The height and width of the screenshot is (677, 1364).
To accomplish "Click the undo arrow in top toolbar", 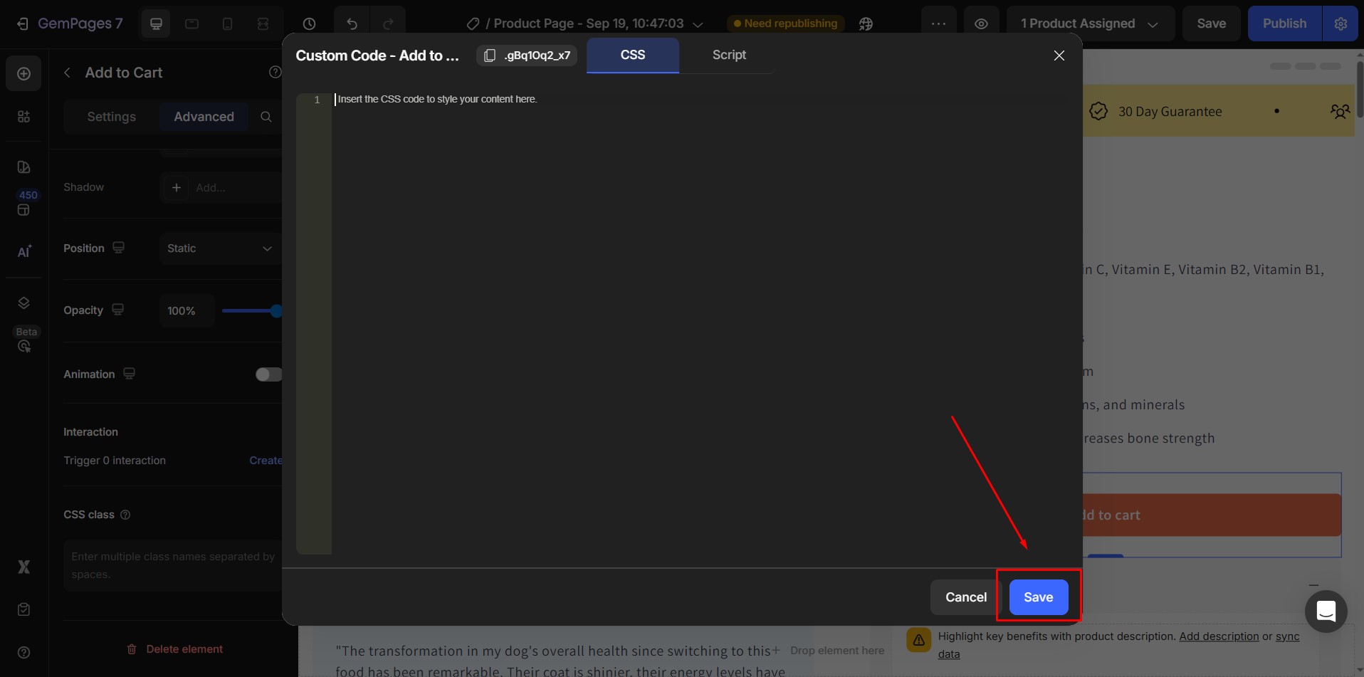I will pos(352,23).
